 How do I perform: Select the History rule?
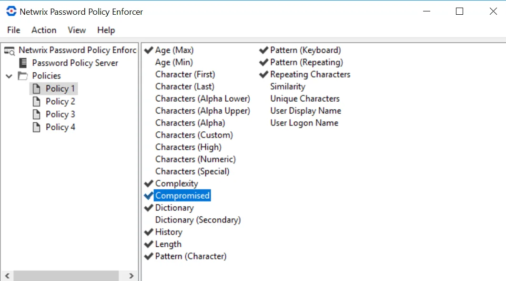click(169, 232)
